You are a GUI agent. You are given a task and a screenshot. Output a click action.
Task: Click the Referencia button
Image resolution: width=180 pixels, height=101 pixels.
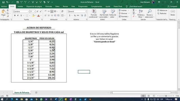coord(162,10)
